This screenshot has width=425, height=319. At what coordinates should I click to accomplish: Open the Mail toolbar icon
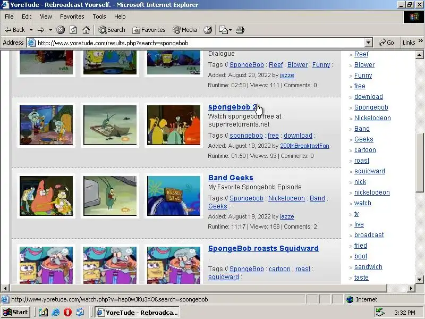point(223,30)
